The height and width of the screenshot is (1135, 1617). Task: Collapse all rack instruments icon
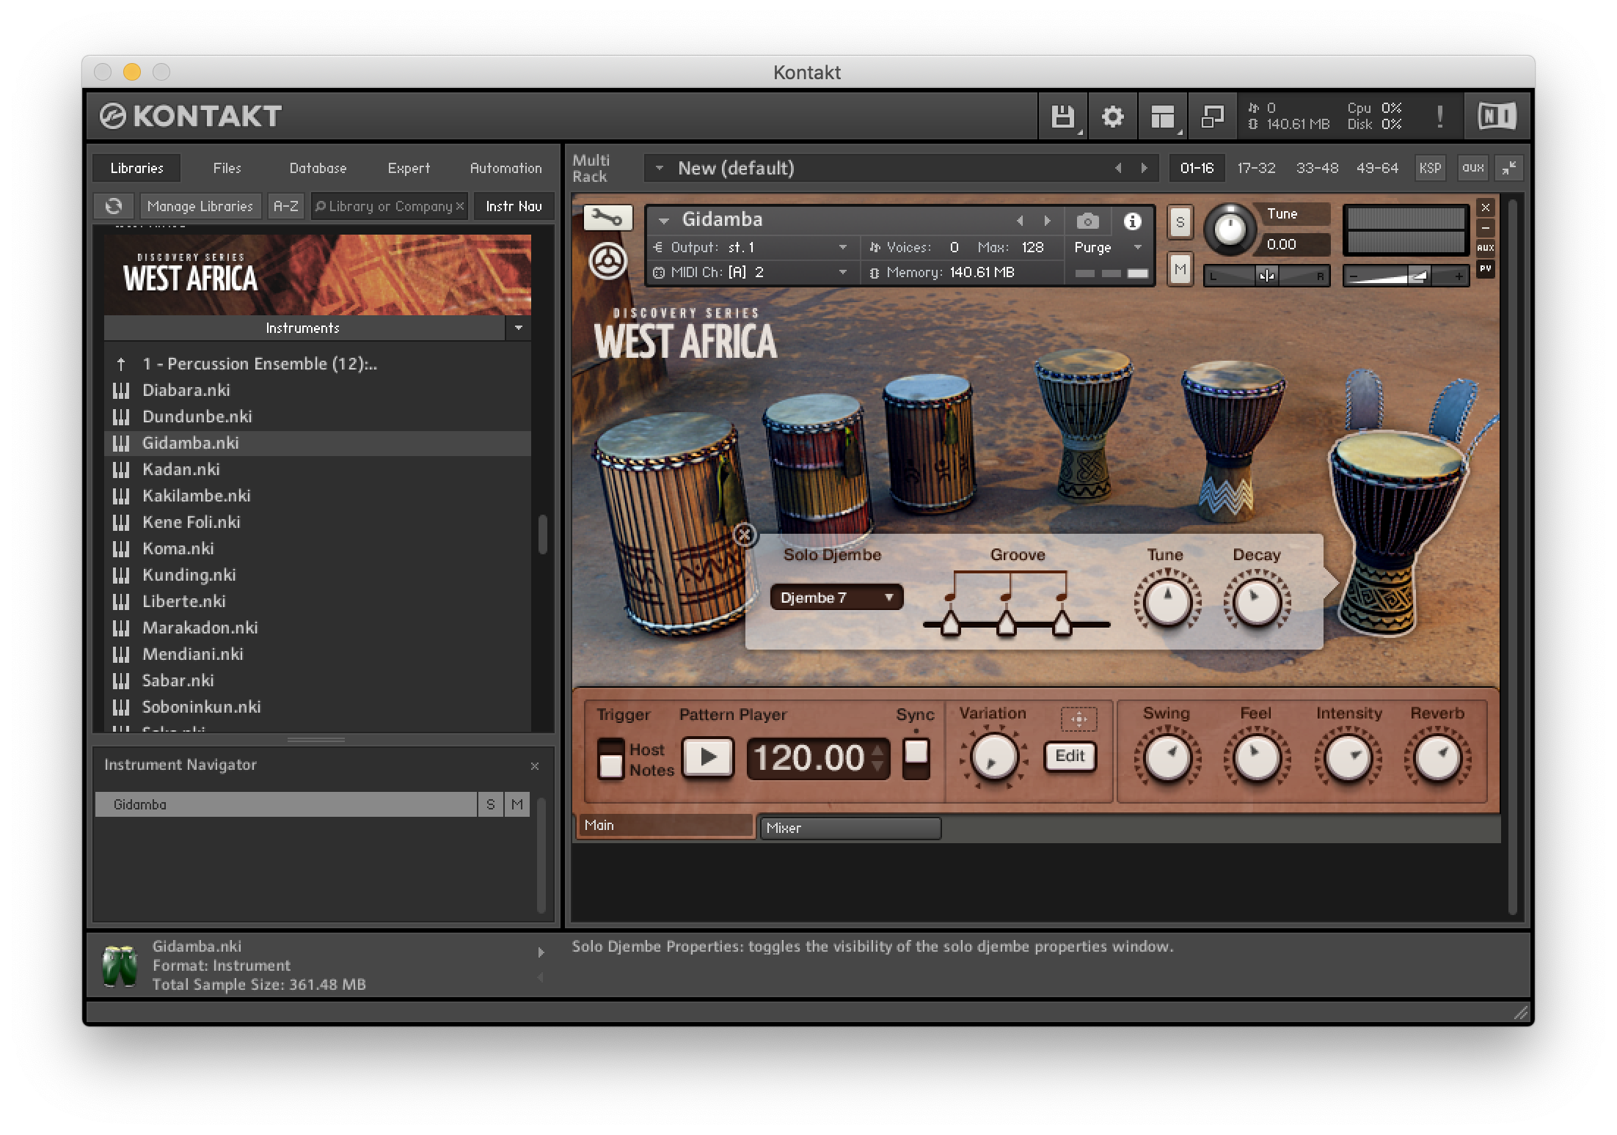[x=1508, y=168]
